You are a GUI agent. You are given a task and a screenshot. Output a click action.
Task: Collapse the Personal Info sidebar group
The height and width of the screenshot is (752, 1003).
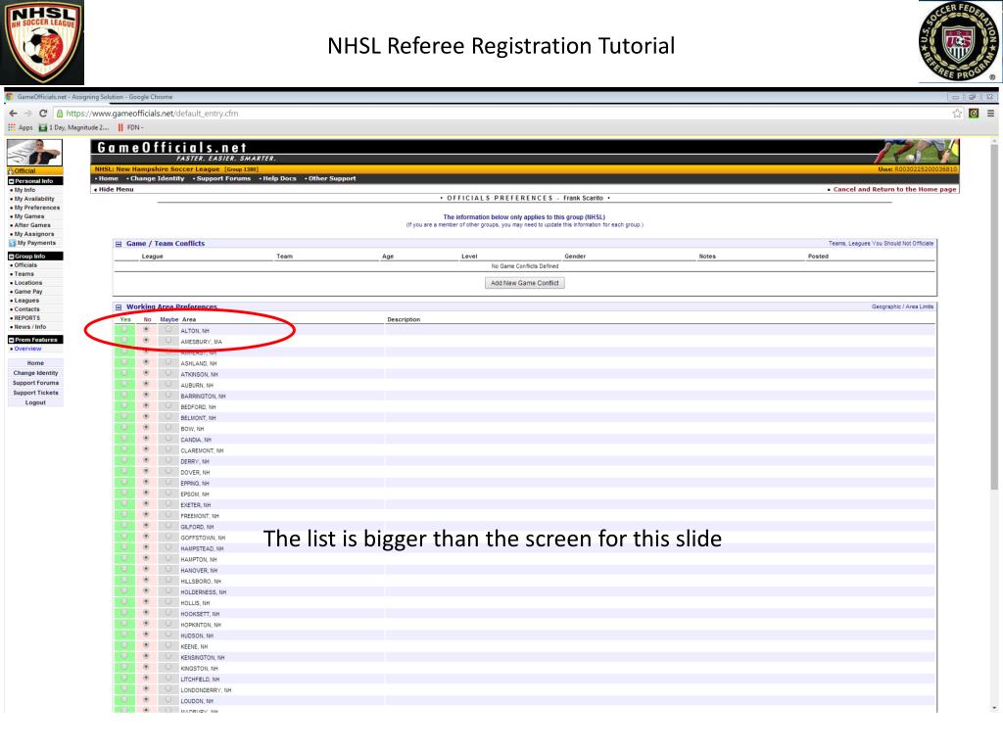[x=11, y=181]
